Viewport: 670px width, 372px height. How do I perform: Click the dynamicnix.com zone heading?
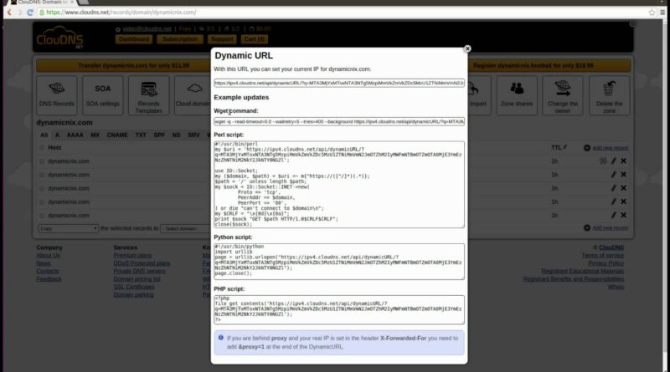click(64, 122)
